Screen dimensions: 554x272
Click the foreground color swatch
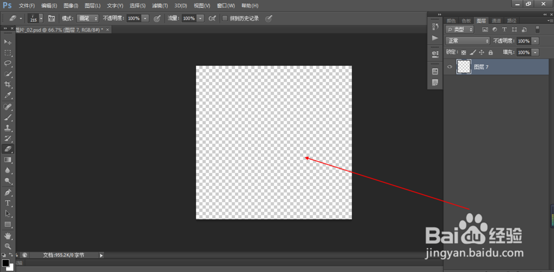click(6, 263)
